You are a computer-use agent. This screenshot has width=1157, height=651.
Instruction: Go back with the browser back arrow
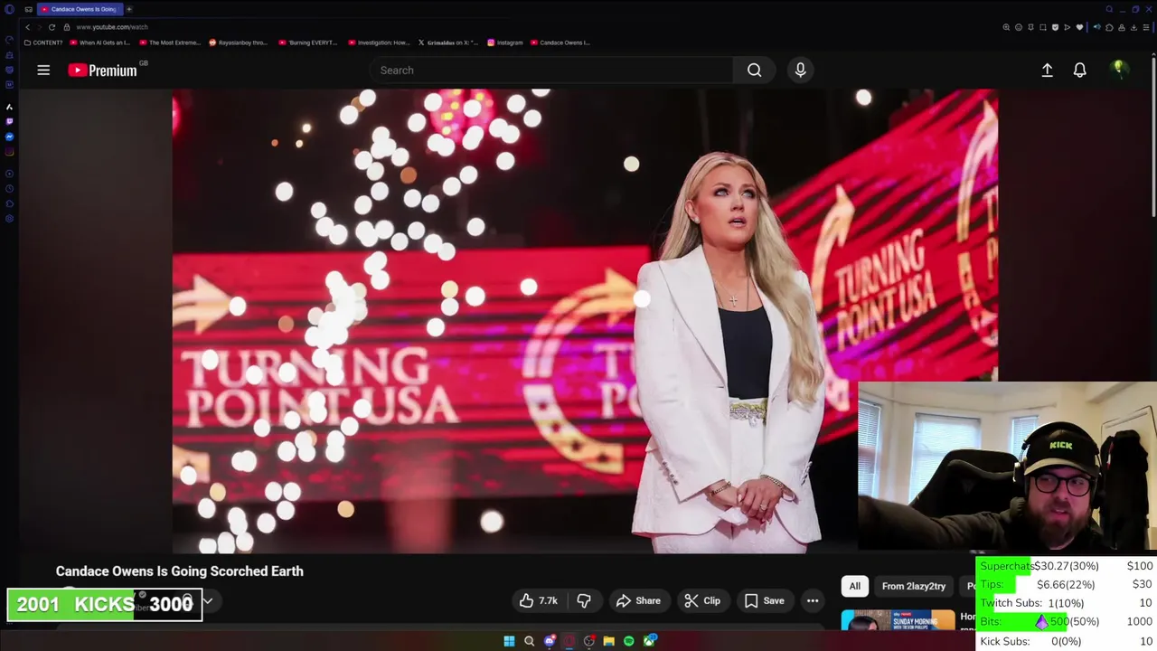click(x=27, y=27)
